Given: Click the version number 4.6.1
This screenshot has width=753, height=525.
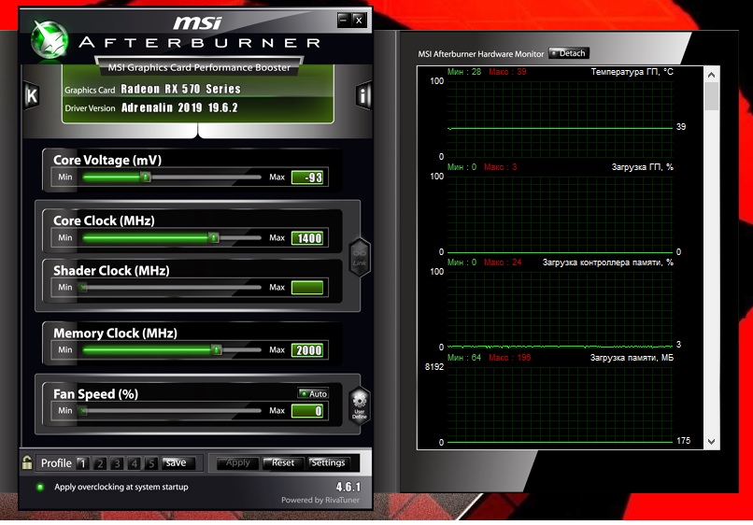Looking at the screenshot, I should [348, 487].
